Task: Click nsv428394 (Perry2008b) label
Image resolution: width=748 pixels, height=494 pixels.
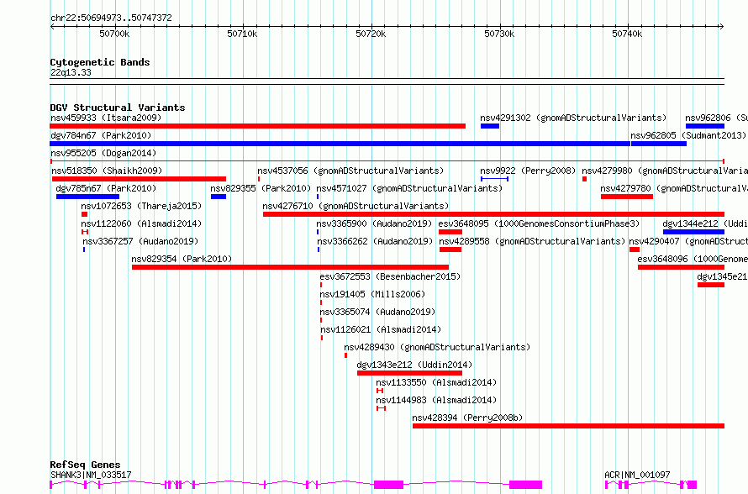Action: tap(467, 418)
